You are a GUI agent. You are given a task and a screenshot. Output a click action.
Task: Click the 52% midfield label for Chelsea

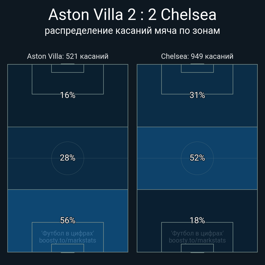(x=197, y=158)
